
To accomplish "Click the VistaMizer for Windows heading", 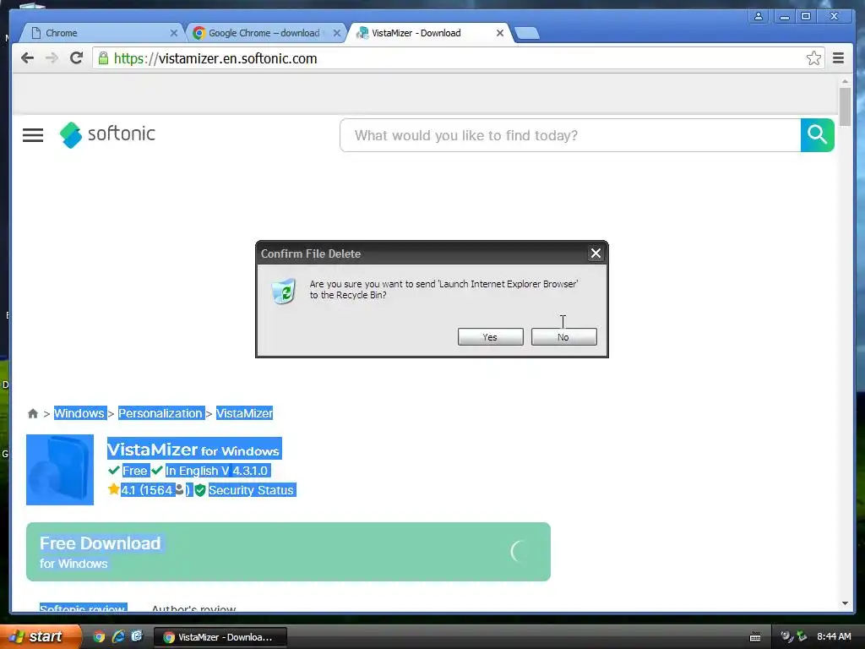I will [x=193, y=450].
